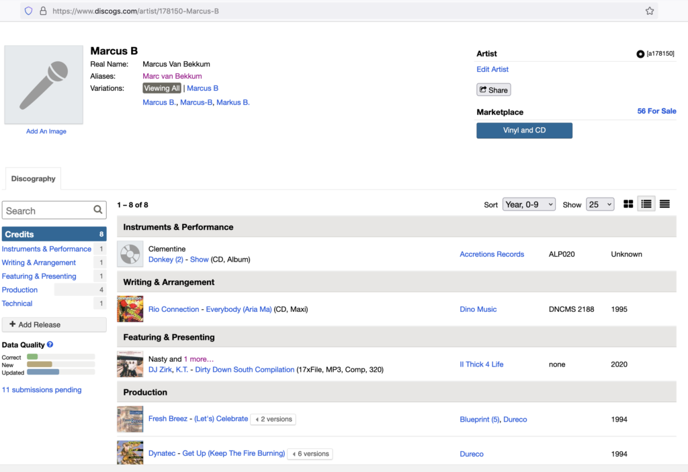
Task: Switch to compact text-only view icon
Action: 664,204
